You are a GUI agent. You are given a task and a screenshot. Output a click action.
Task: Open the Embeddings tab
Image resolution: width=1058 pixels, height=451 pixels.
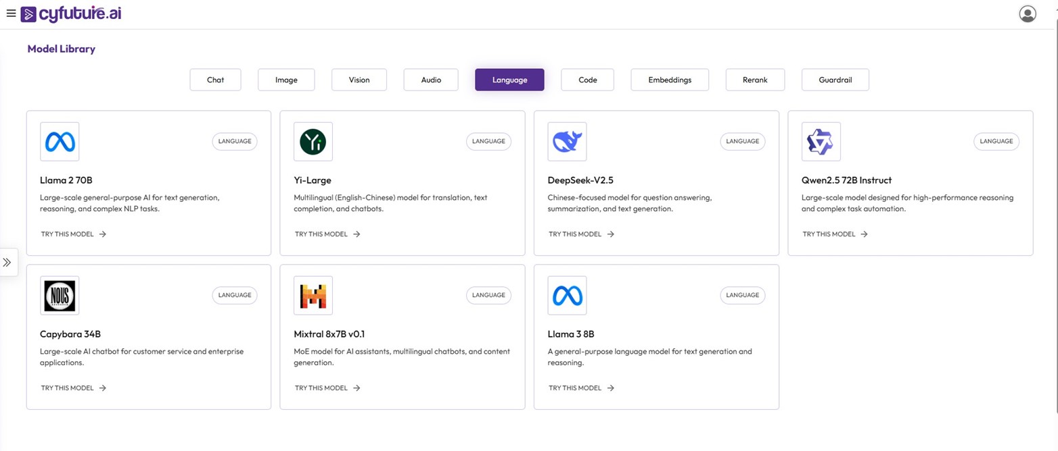(x=670, y=80)
